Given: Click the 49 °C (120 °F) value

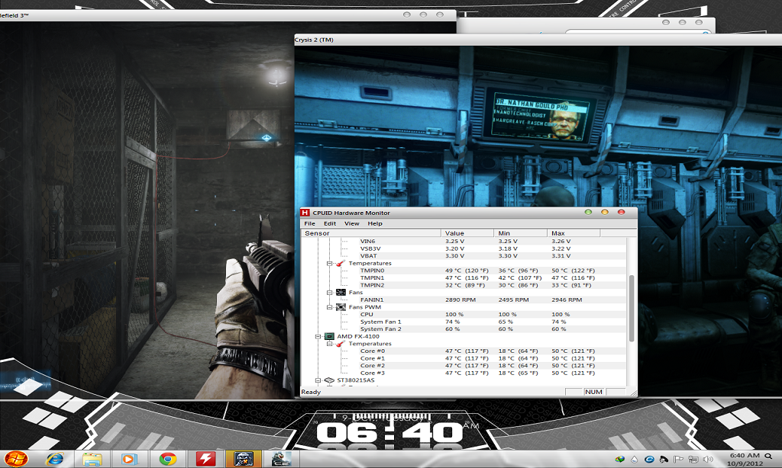Looking at the screenshot, I should [467, 271].
